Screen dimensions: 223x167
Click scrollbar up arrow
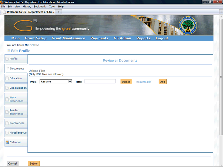[221, 17]
